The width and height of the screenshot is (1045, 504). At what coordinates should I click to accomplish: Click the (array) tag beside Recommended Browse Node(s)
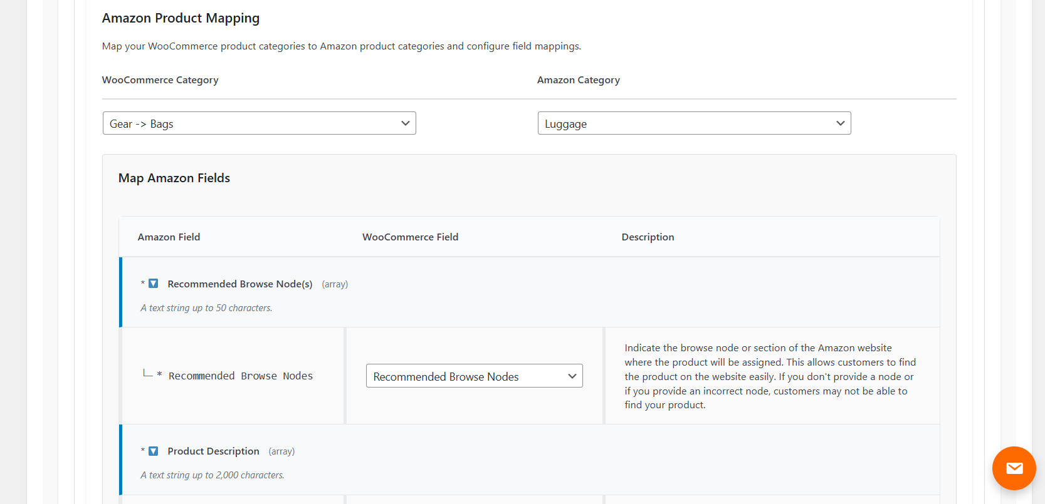pos(335,284)
